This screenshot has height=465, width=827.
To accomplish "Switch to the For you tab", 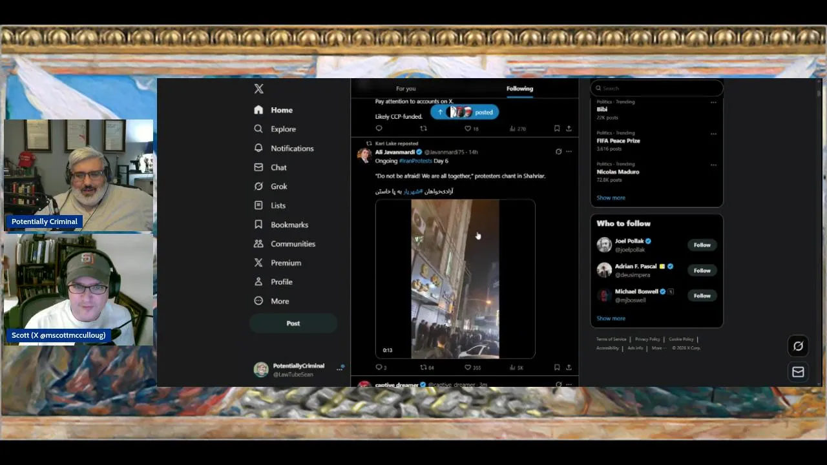I will tap(406, 88).
